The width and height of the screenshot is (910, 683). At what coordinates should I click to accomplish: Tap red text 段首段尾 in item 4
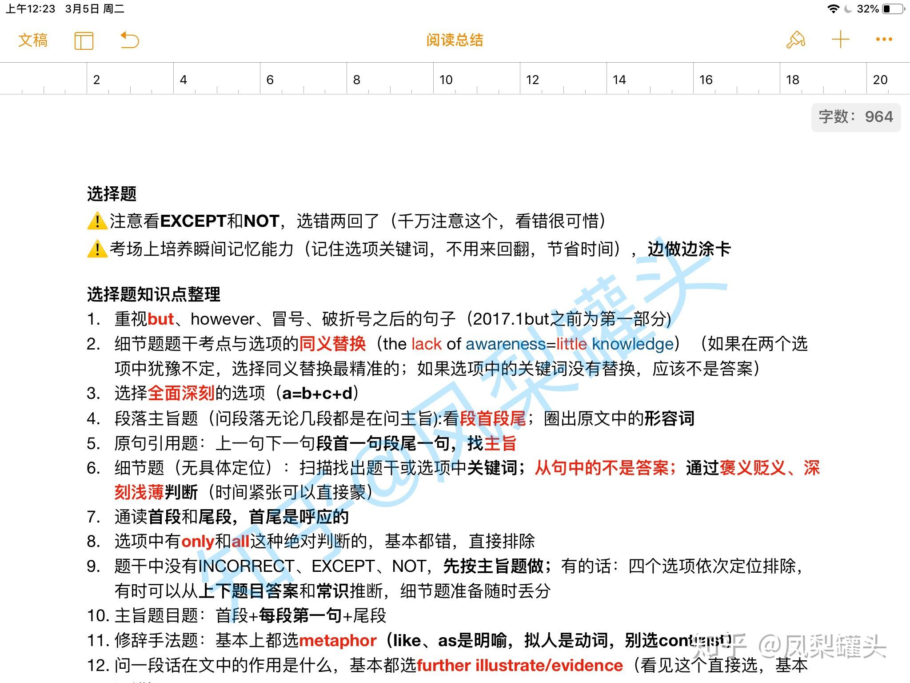click(493, 418)
